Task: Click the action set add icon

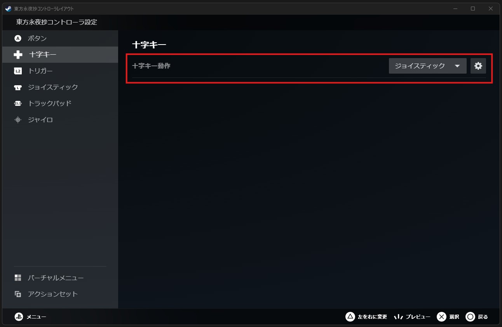Action: pos(18,294)
